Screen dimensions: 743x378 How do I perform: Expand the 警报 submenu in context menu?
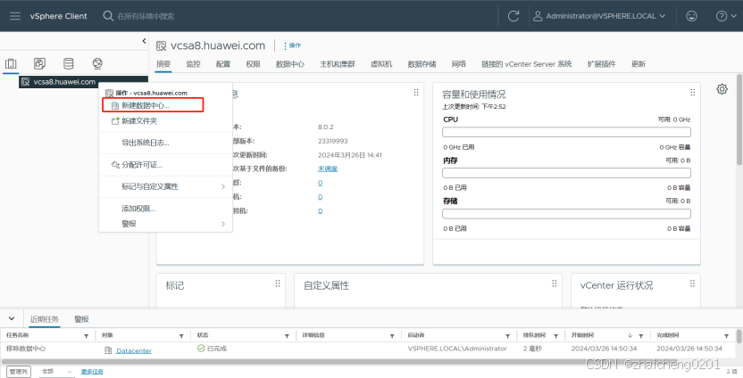[165, 224]
